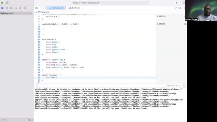Click the 'struct Mazarati' code line
Viewport: 217px width, 122px height.
pyautogui.click(x=51, y=75)
